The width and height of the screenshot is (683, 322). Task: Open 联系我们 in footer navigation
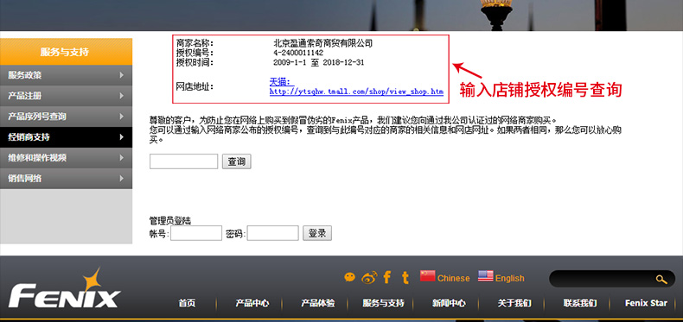coord(580,303)
